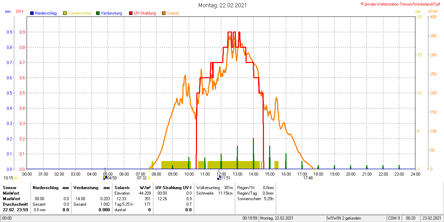Select the Solarstr. legend label

point(173,13)
